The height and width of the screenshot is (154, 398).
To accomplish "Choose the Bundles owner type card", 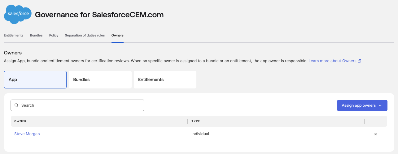I will coord(100,79).
